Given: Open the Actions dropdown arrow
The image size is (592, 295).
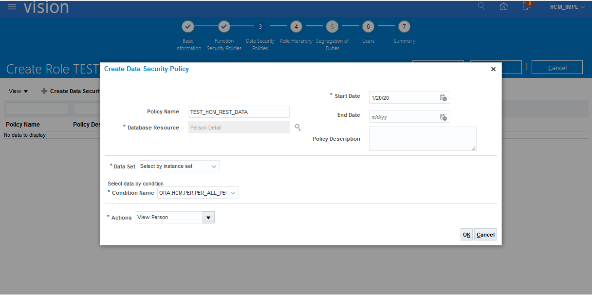Looking at the screenshot, I should tap(208, 218).
